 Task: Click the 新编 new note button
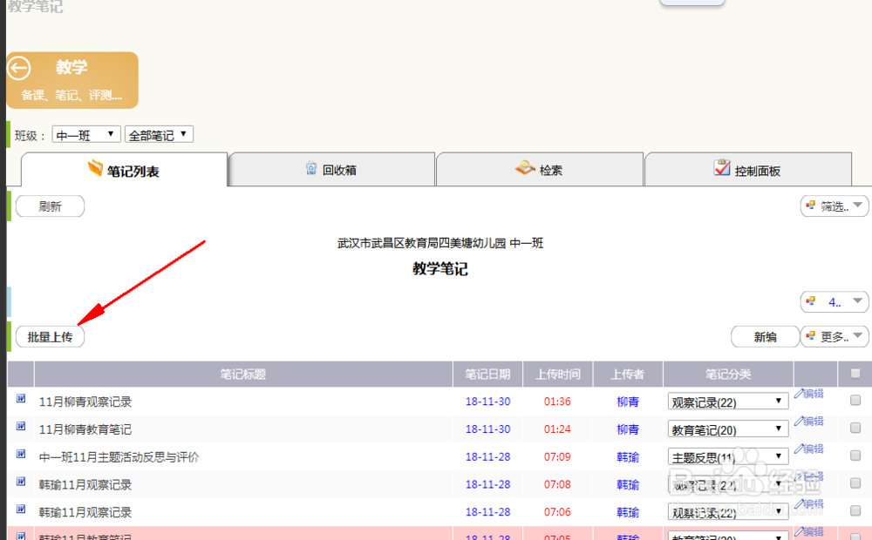point(765,336)
